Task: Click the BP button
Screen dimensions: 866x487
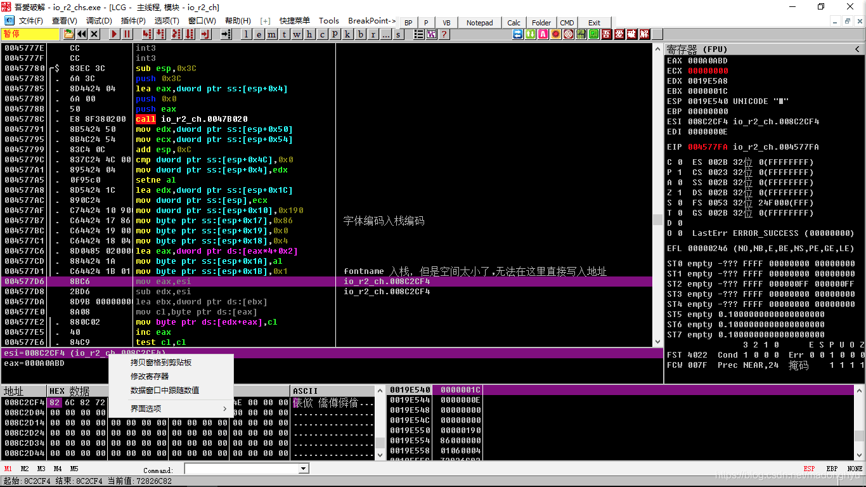Action: [x=408, y=23]
